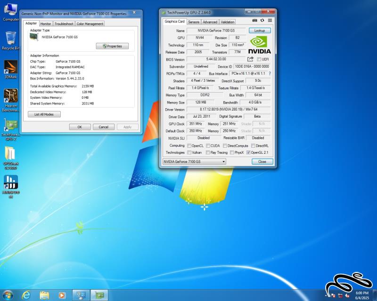Launch Internet Explorer from the taskbar

(x=26, y=295)
